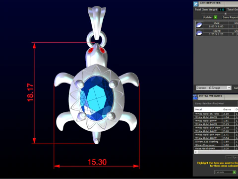Click the 8.00 X 6.00 oval size cell

click(216, 26)
